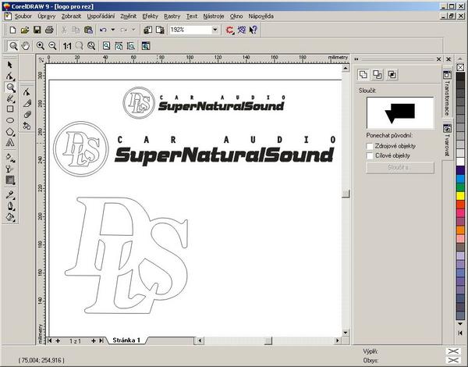468x367 pixels.
Task: Click the Sloučit s... button
Action: pyautogui.click(x=400, y=168)
